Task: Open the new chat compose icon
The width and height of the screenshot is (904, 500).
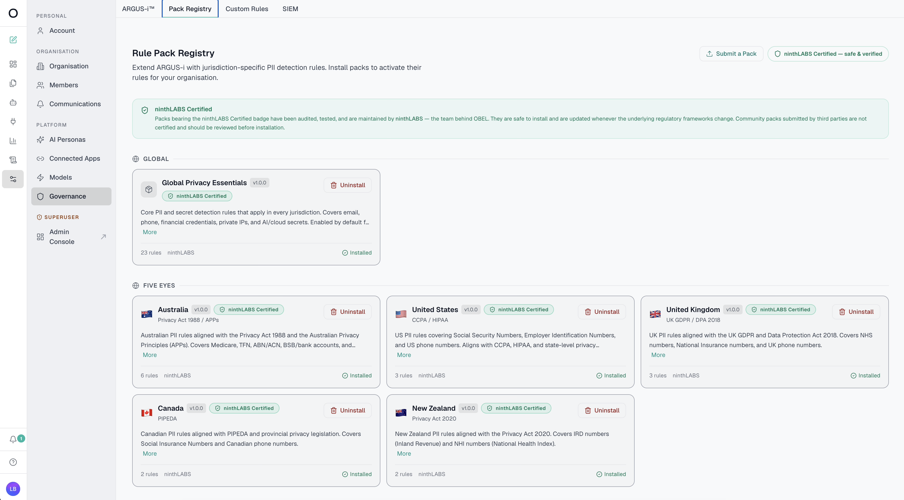Action: click(x=13, y=40)
